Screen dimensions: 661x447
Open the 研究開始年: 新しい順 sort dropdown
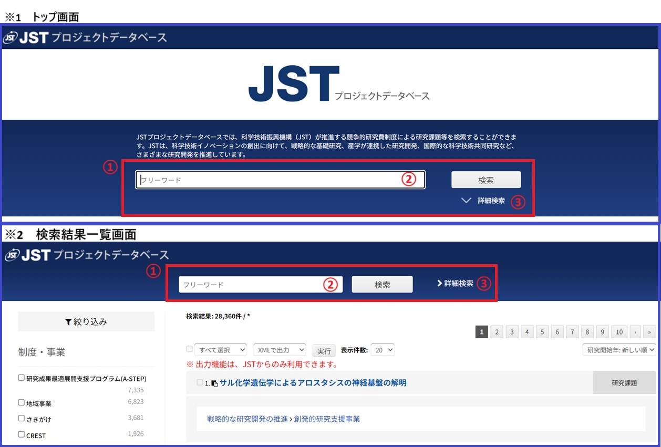[620, 350]
